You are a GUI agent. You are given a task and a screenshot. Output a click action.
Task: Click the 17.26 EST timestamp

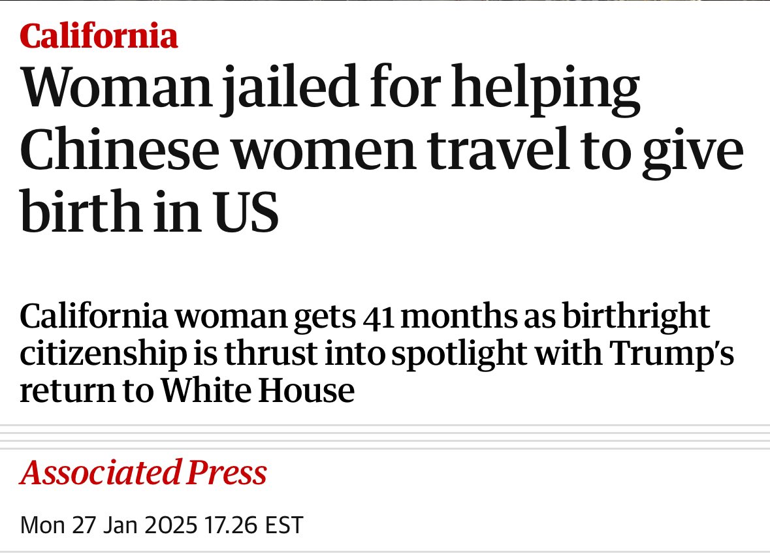(255, 525)
